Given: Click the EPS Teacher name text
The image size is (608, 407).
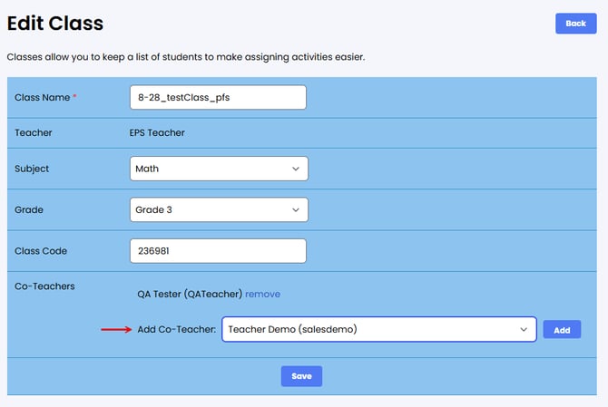Looking at the screenshot, I should point(160,133).
